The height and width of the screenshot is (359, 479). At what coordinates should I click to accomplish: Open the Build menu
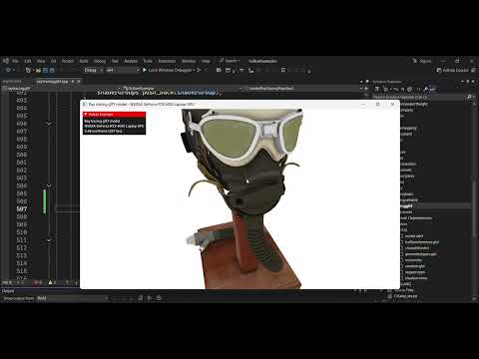[84, 61]
